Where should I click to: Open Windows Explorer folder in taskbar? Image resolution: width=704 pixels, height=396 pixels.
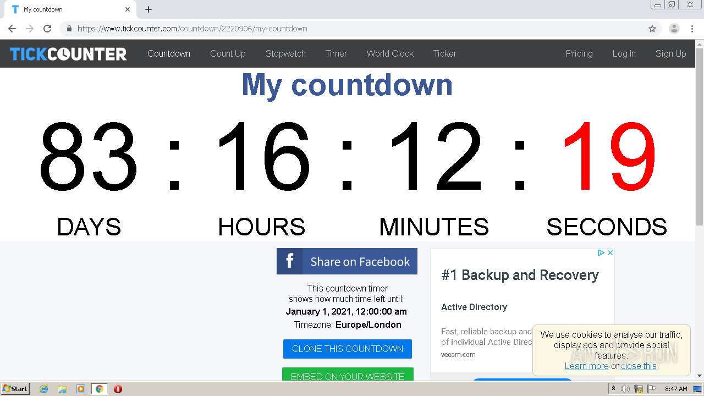(x=62, y=389)
